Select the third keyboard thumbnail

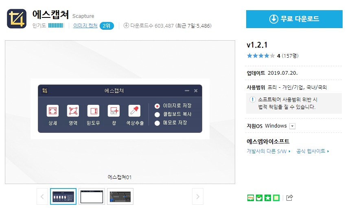point(120,197)
